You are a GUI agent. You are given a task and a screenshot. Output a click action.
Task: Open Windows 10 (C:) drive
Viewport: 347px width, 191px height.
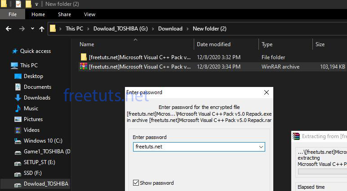coord(43,141)
